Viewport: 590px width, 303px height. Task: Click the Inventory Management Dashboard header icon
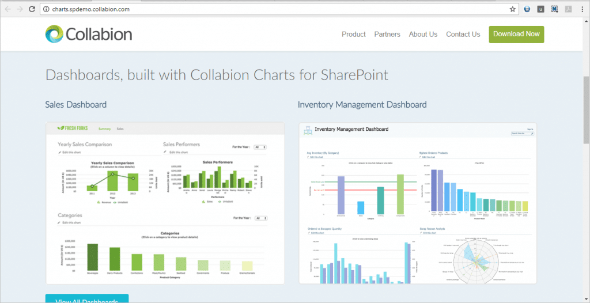coord(308,130)
